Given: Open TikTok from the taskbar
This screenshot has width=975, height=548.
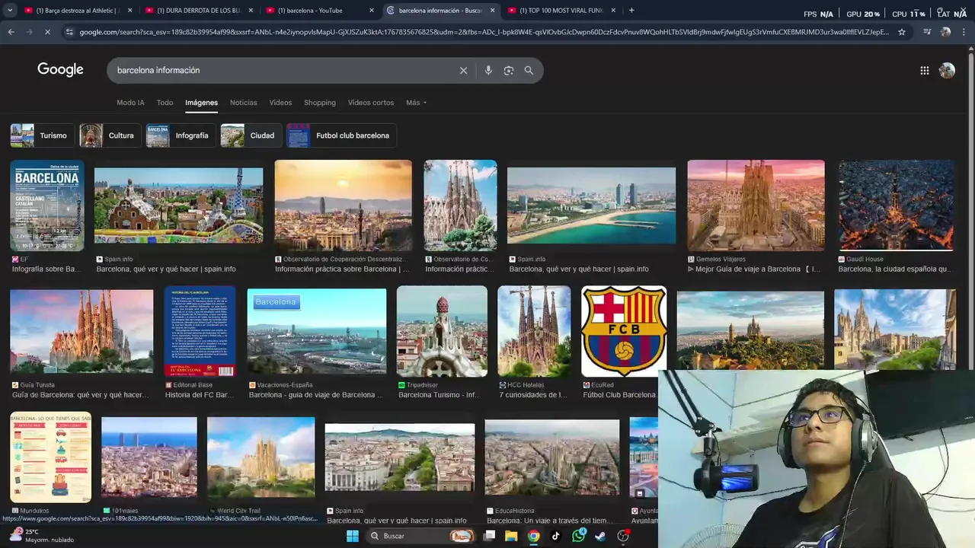Looking at the screenshot, I should [x=556, y=536].
